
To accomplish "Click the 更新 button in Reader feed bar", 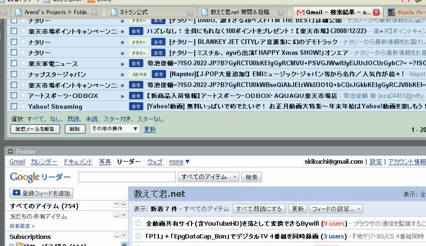I will (x=298, y=209).
